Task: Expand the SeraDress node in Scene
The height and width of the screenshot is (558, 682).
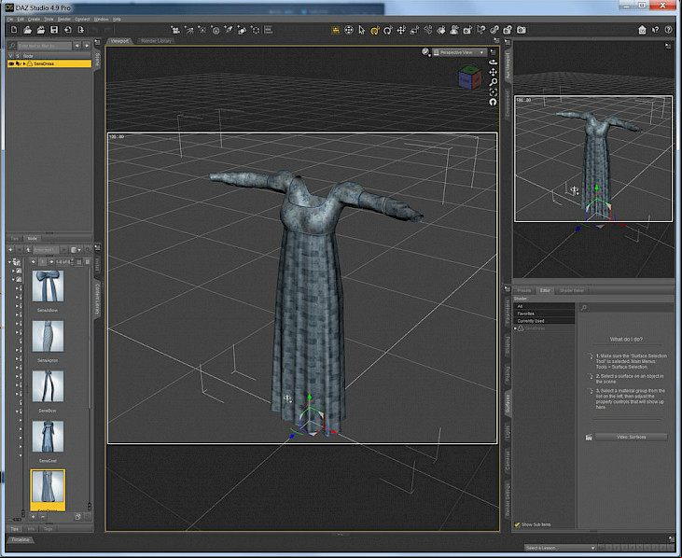Action: pyautogui.click(x=24, y=63)
